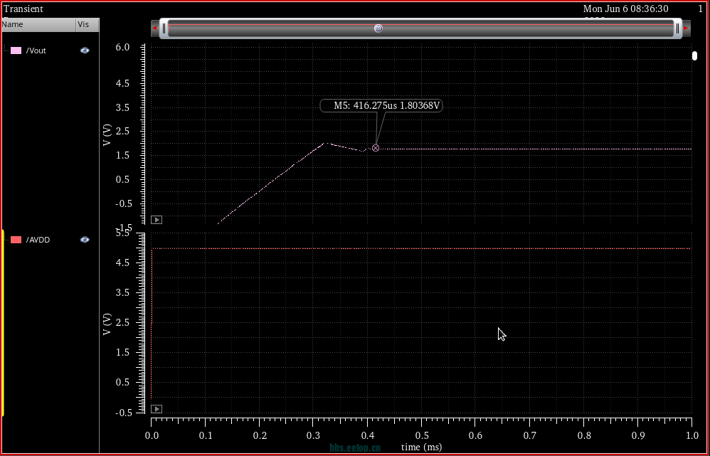Select the /Vout signal name
The width and height of the screenshot is (710, 456).
pos(36,51)
